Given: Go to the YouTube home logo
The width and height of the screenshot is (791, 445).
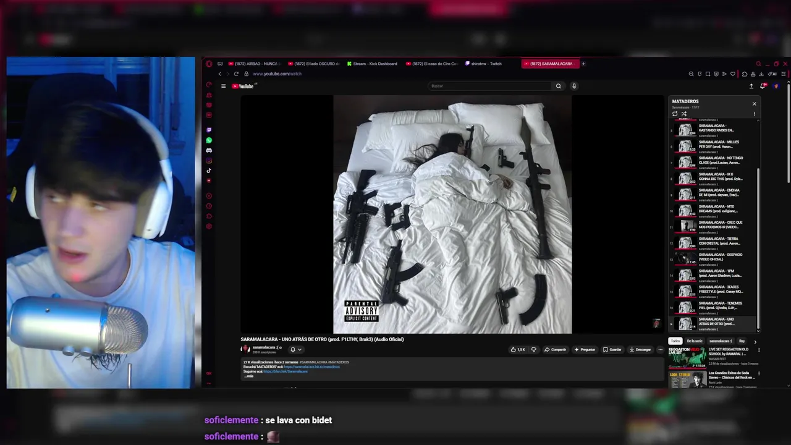Looking at the screenshot, I should coord(243,86).
